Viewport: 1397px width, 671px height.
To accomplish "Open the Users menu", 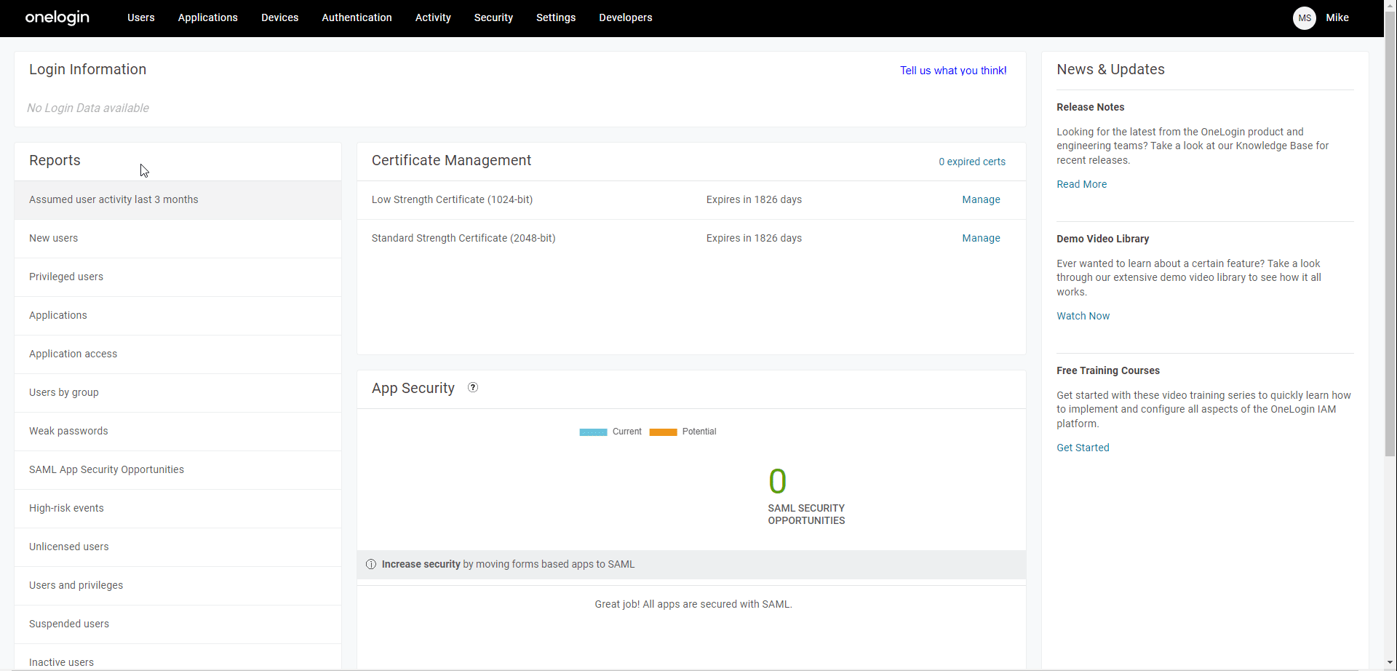I will click(140, 18).
